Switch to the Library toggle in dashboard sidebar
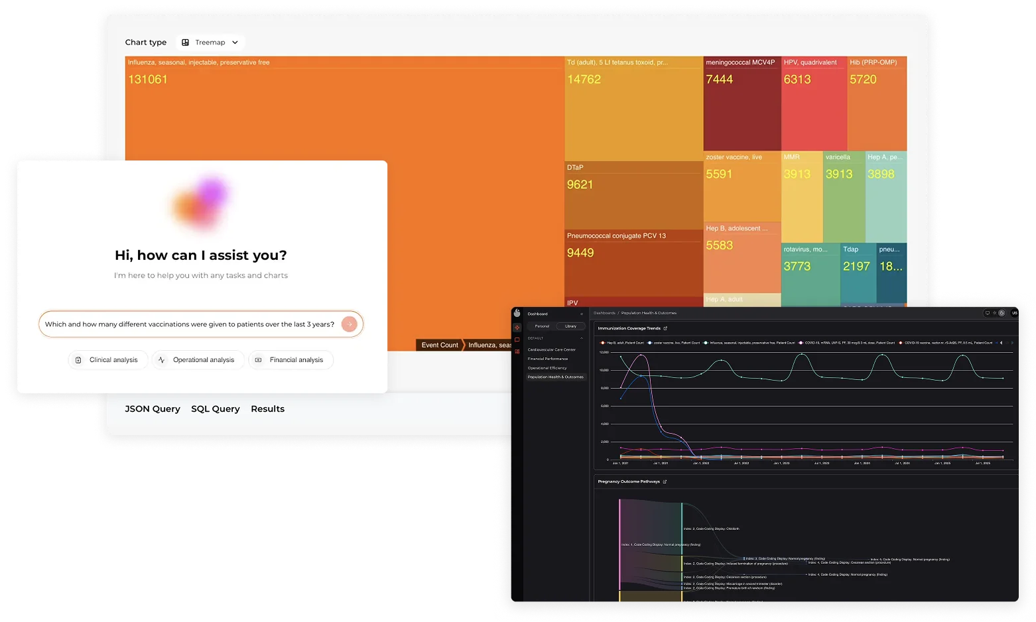1036x622 pixels. [x=570, y=326]
